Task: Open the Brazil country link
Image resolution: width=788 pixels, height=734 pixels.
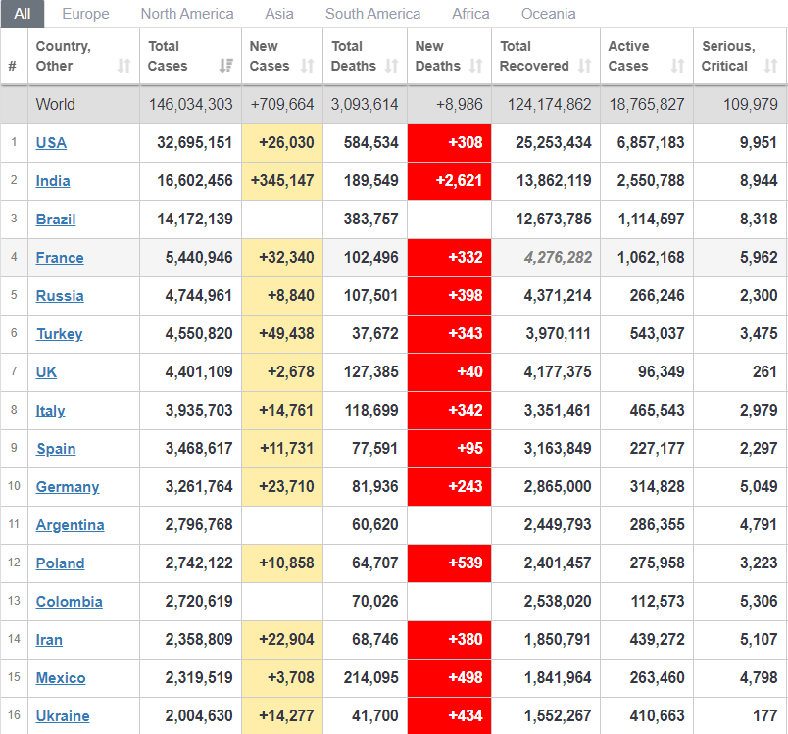Action: (56, 220)
